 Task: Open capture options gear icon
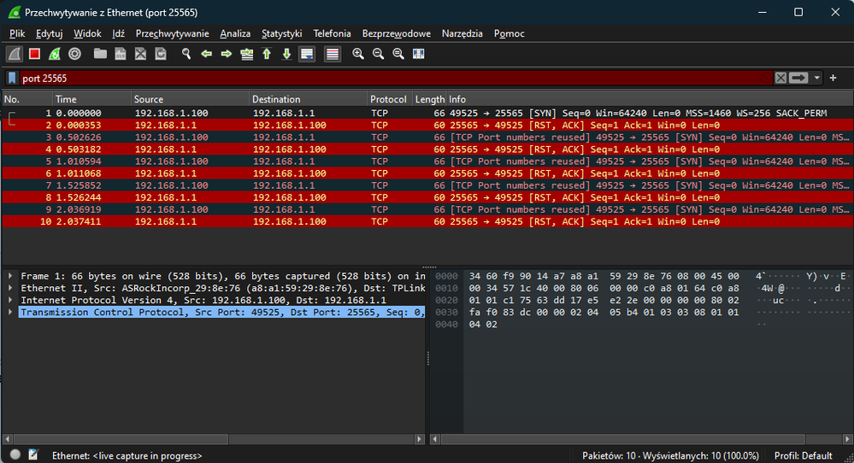pos(74,54)
